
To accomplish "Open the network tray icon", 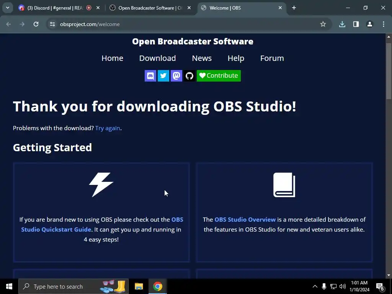I will (x=333, y=286).
